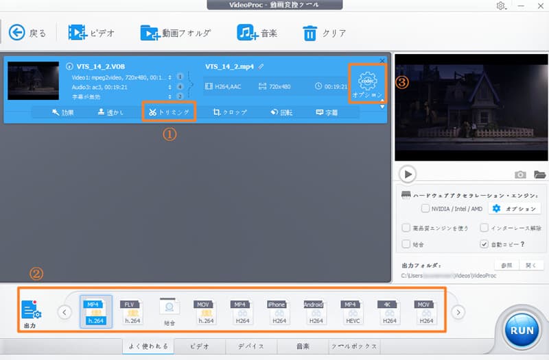
Task: Select the 結合 merge output profile
Action: pyautogui.click(x=170, y=312)
